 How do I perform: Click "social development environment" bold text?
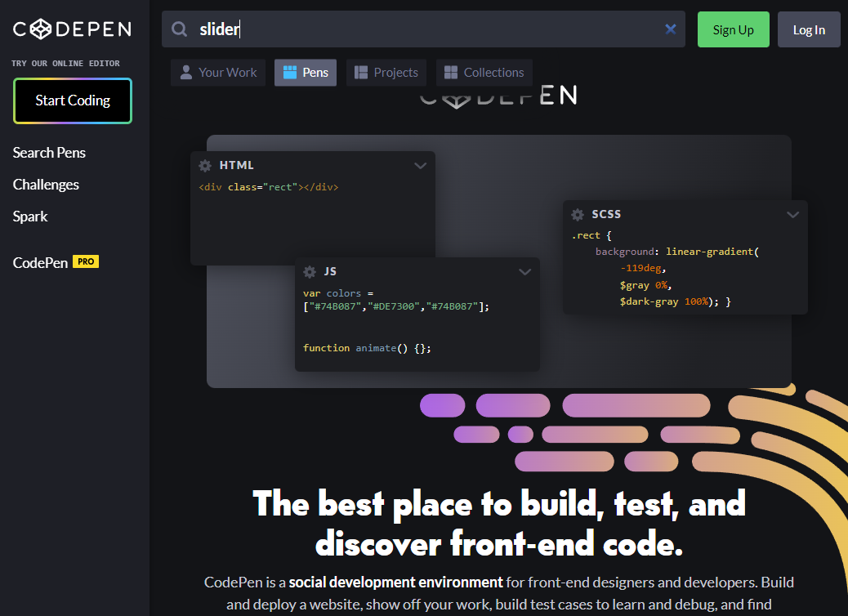pos(396,583)
